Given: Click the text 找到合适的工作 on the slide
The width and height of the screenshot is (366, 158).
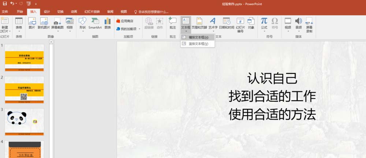Looking at the screenshot, I should coord(272,97).
